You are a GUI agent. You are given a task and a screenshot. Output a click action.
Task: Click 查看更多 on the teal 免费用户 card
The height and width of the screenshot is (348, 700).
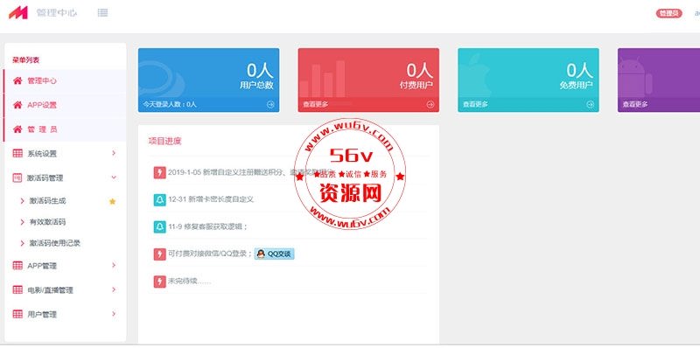point(475,104)
